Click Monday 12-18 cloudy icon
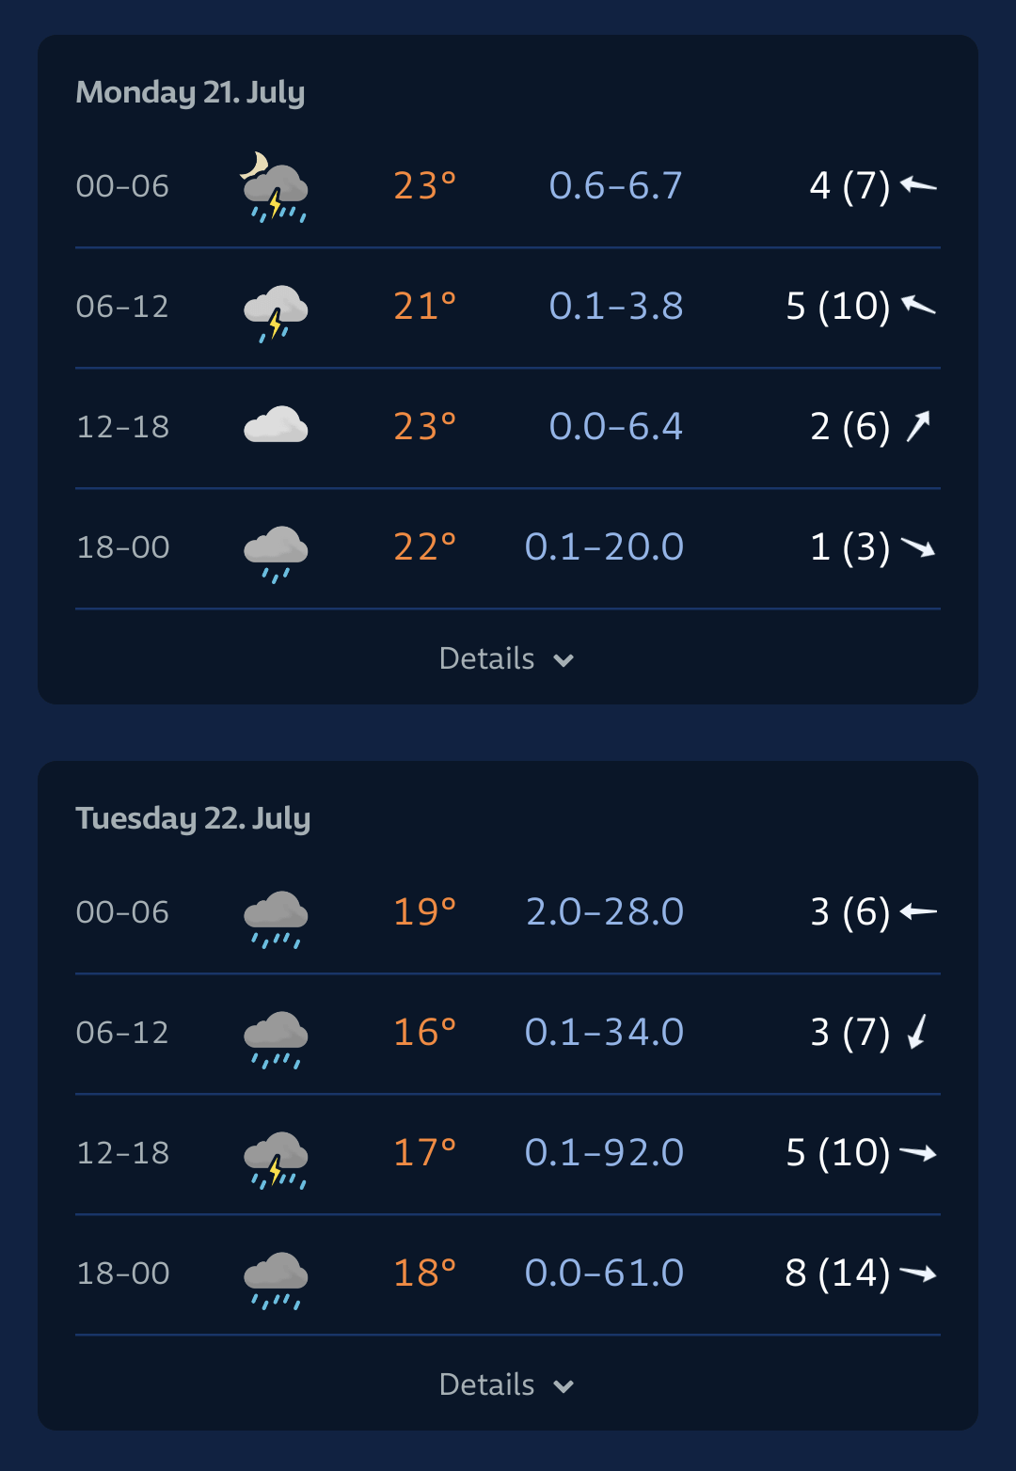This screenshot has width=1016, height=1471. (276, 425)
